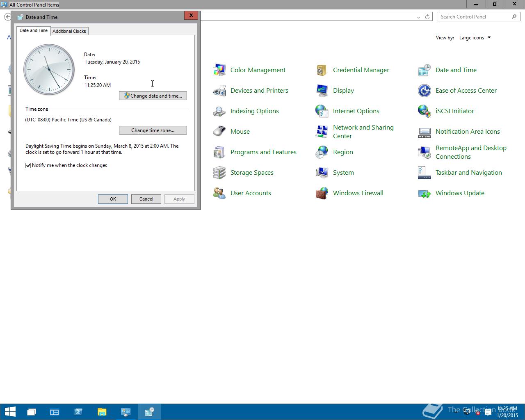The width and height of the screenshot is (525, 420).
Task: Open the Color Management icon
Action: click(219, 70)
